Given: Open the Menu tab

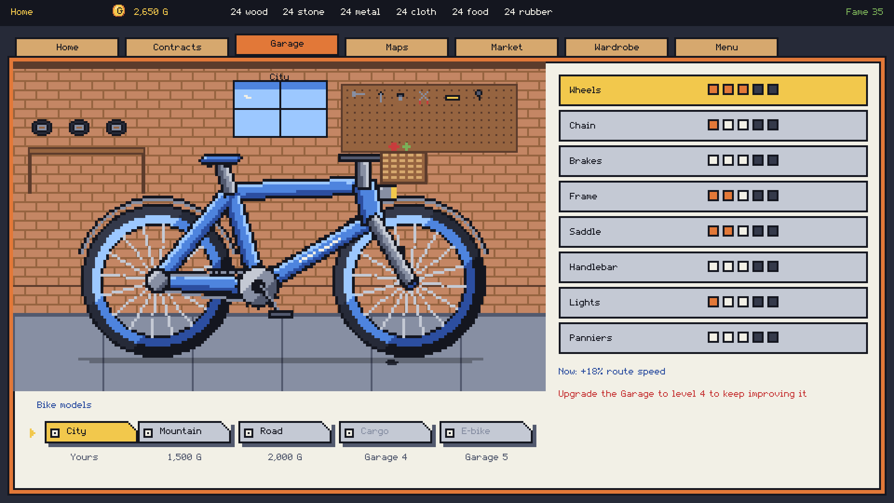Looking at the screenshot, I should (x=726, y=47).
